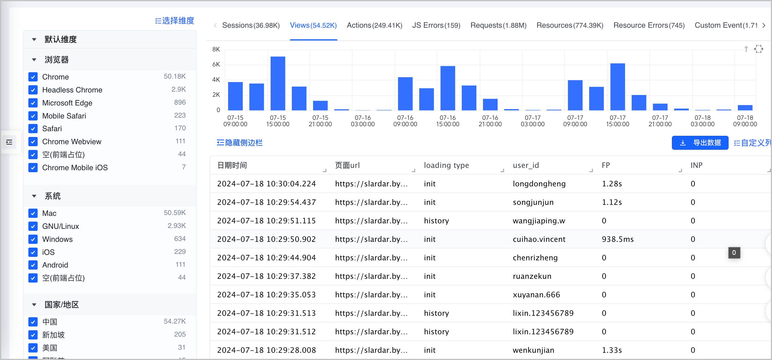This screenshot has height=360, width=772.
Task: Toggle Mobile Safari checkbox
Action: [x=33, y=116]
